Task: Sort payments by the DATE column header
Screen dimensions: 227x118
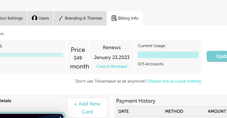Action: click(124, 111)
